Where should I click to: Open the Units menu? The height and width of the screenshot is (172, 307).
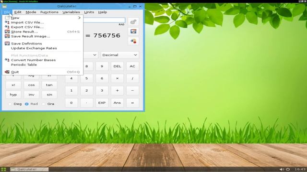[x=89, y=12]
